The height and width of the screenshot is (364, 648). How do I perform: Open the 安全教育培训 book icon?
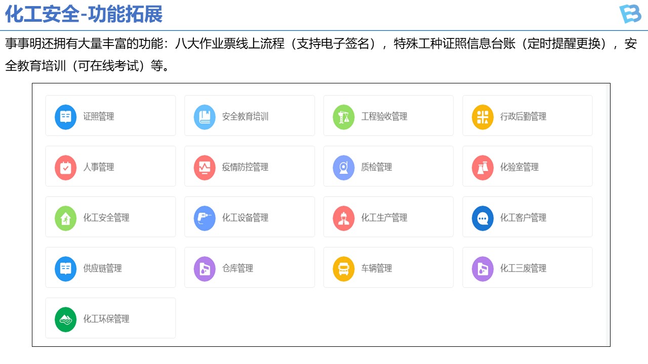[205, 117]
